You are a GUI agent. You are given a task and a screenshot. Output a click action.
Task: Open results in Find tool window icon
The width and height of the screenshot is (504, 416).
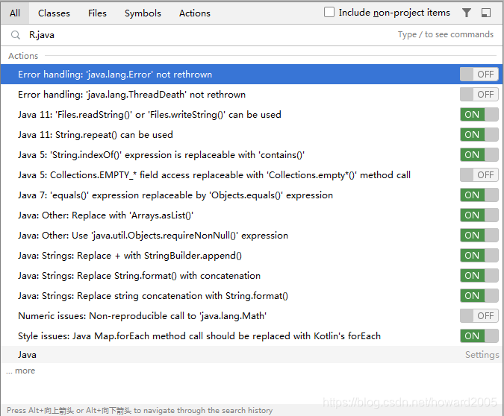pos(485,13)
